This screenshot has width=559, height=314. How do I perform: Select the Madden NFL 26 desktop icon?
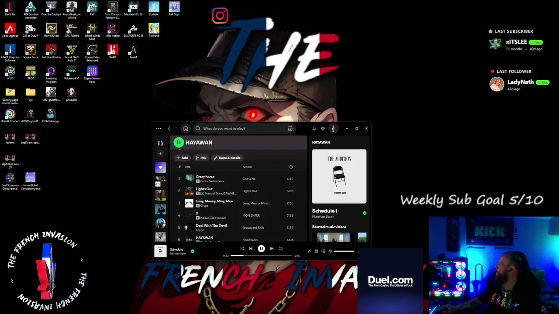[133, 9]
